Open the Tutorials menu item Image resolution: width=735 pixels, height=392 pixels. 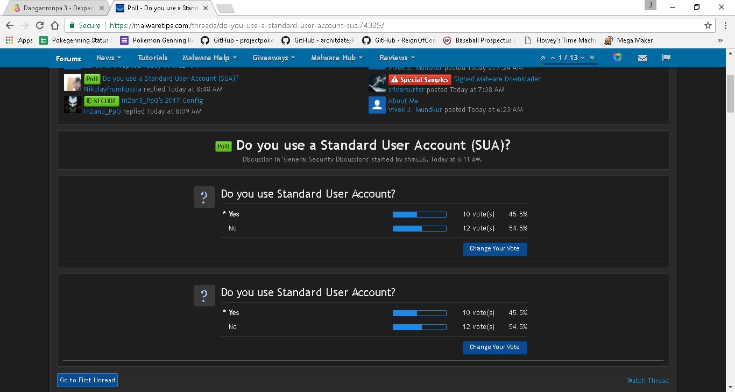(x=152, y=58)
